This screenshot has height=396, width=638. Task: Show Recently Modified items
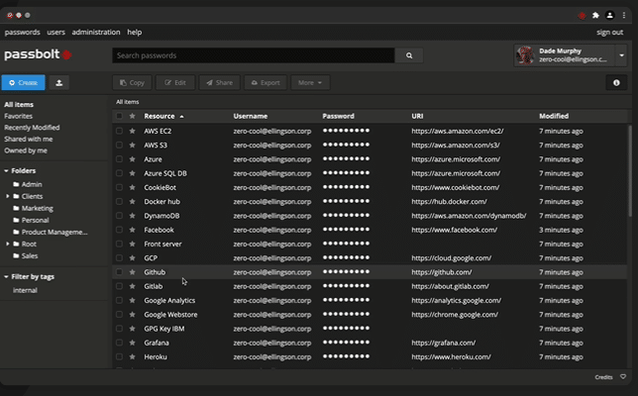[x=32, y=128]
